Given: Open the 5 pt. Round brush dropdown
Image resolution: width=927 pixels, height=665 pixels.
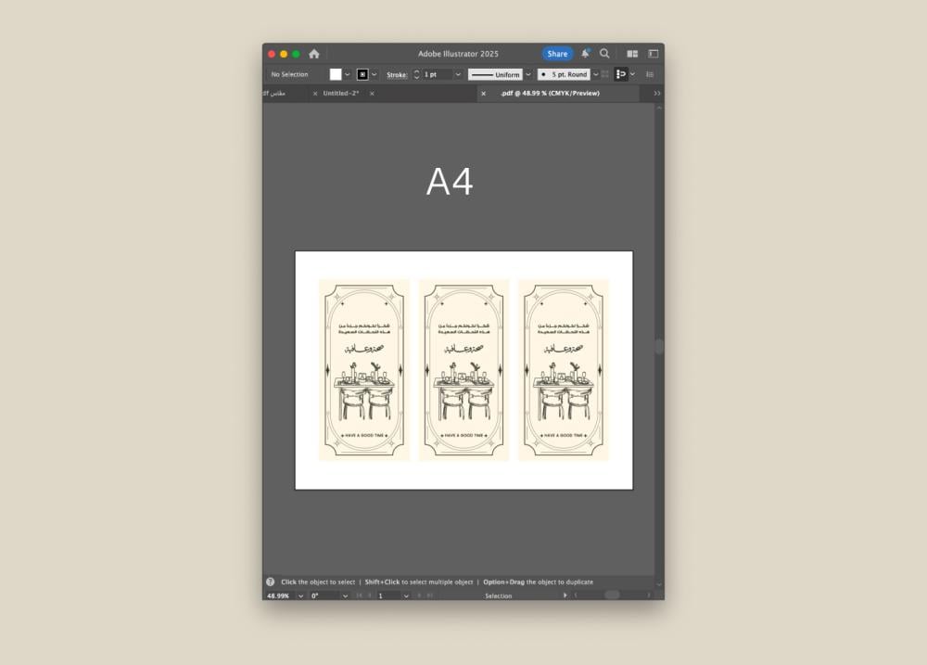Looking at the screenshot, I should coord(595,74).
